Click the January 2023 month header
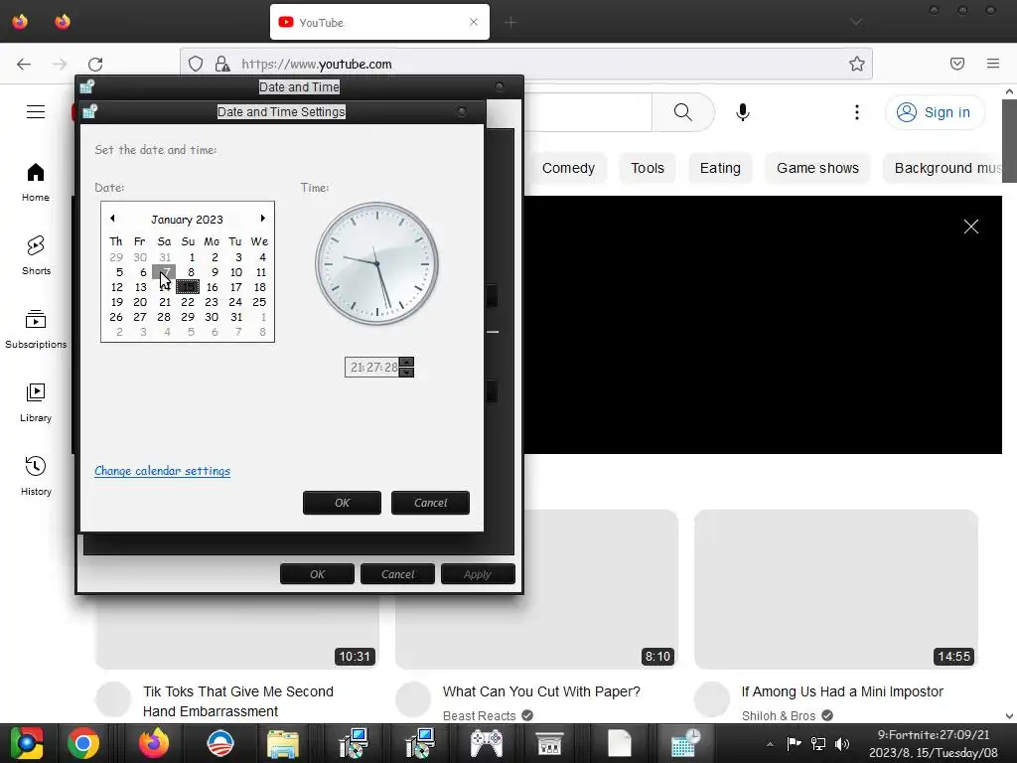Image resolution: width=1017 pixels, height=763 pixels. [187, 220]
